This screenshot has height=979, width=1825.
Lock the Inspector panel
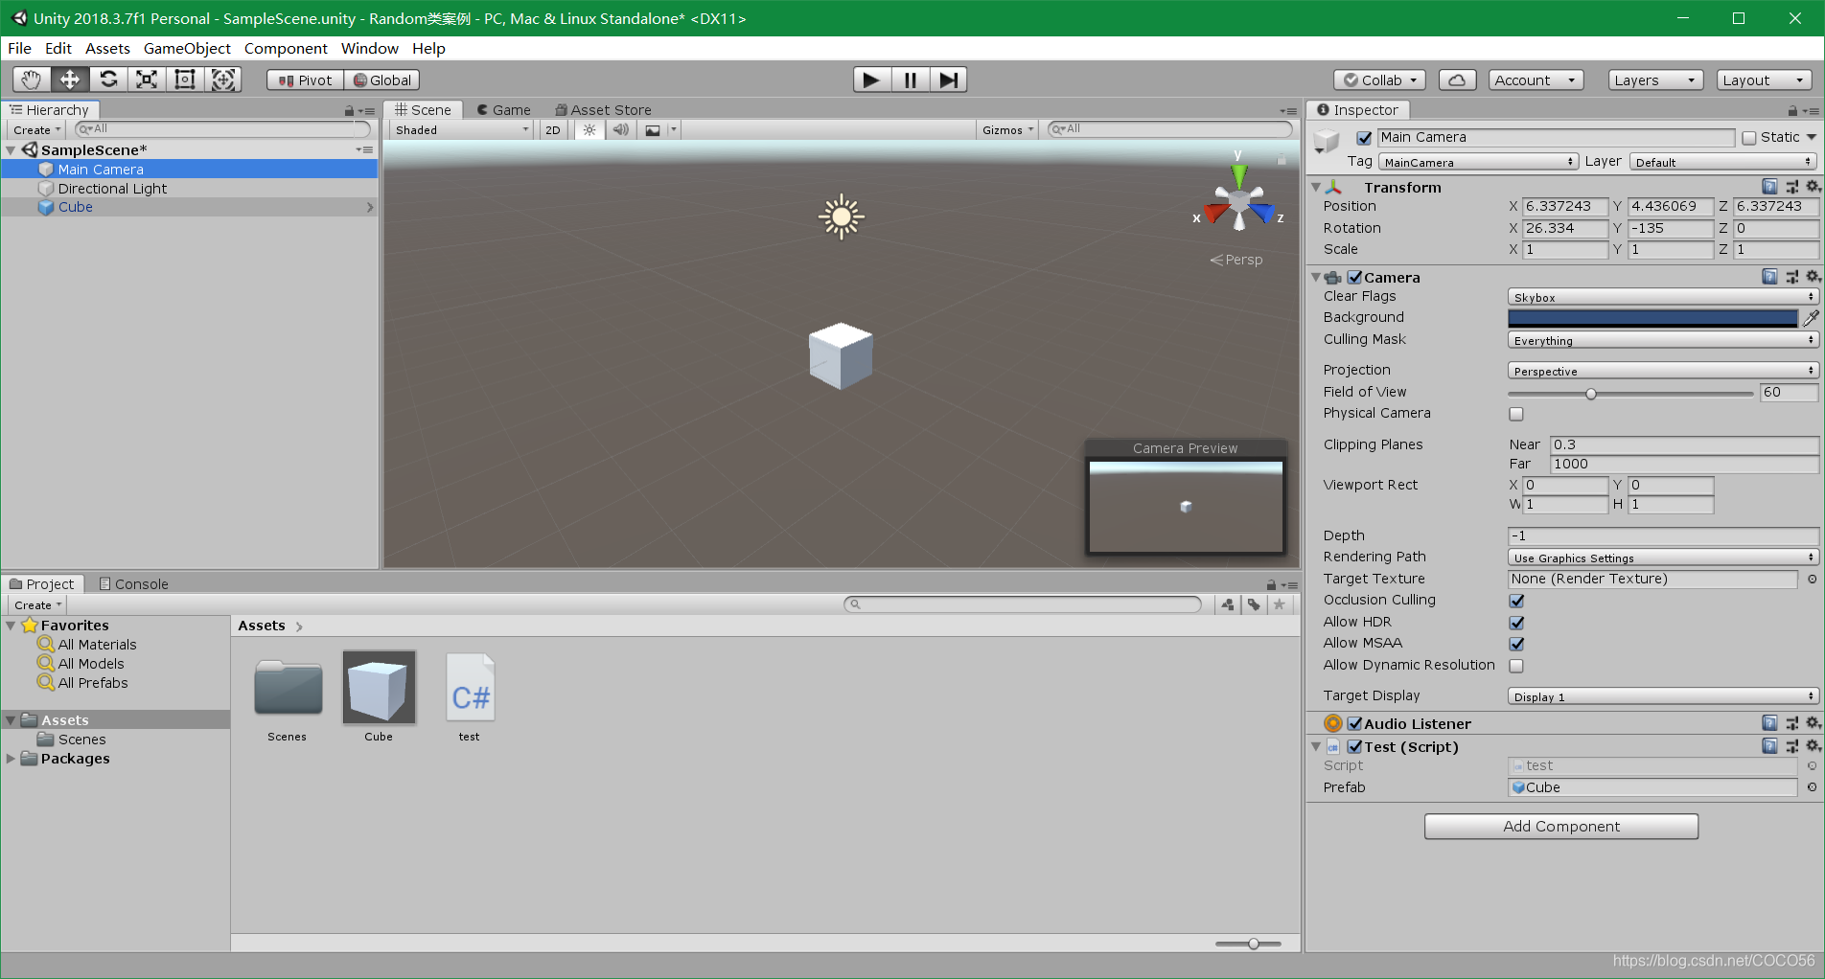point(1792,110)
